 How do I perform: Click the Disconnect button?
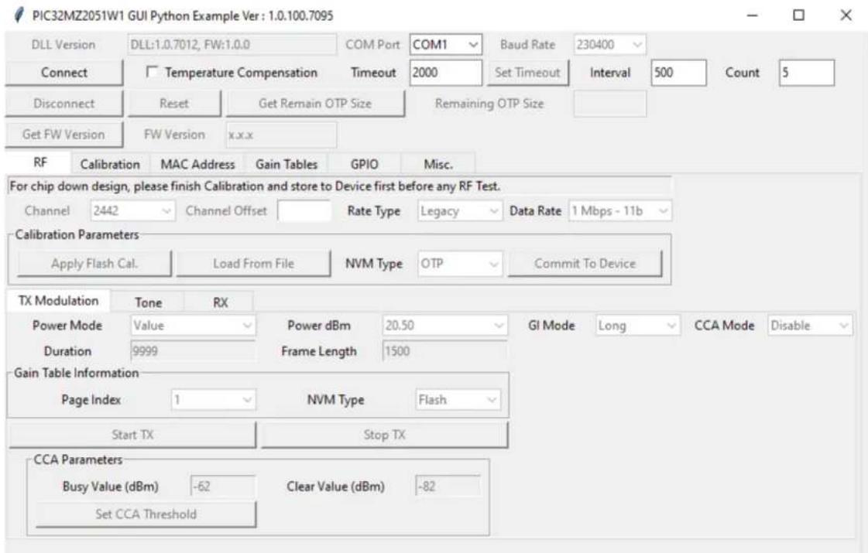click(x=64, y=104)
